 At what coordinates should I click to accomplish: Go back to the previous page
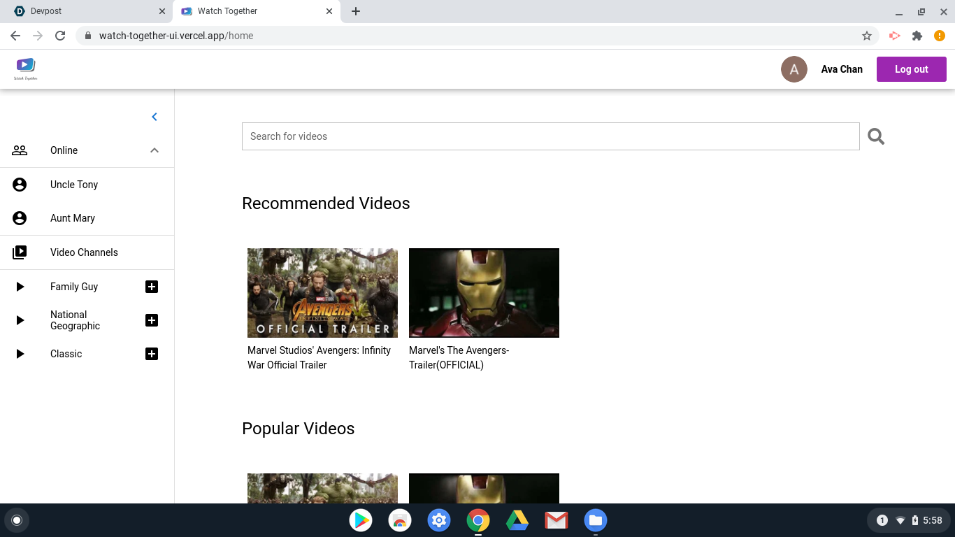coord(15,36)
